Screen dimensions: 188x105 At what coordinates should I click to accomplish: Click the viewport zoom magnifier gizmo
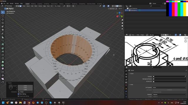(122, 20)
